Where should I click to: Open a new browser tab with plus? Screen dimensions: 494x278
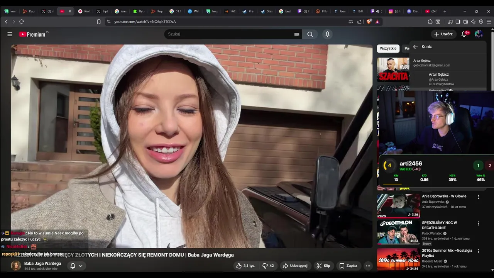(x=445, y=11)
